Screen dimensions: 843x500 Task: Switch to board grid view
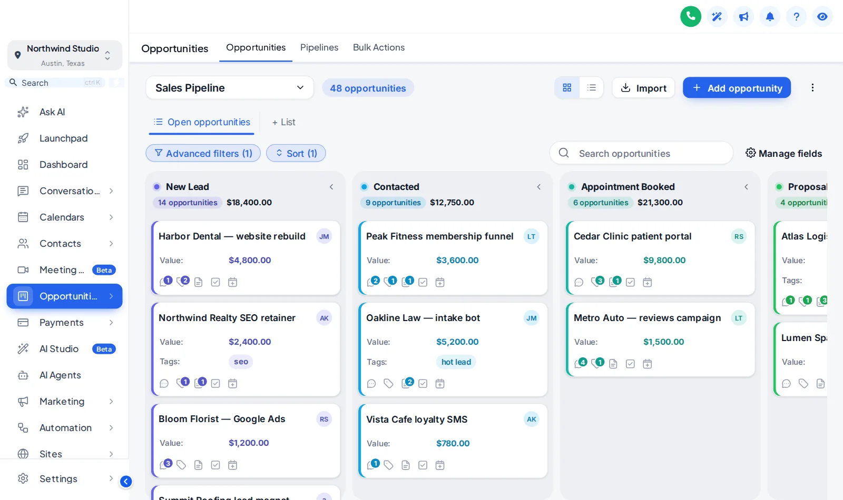(567, 88)
